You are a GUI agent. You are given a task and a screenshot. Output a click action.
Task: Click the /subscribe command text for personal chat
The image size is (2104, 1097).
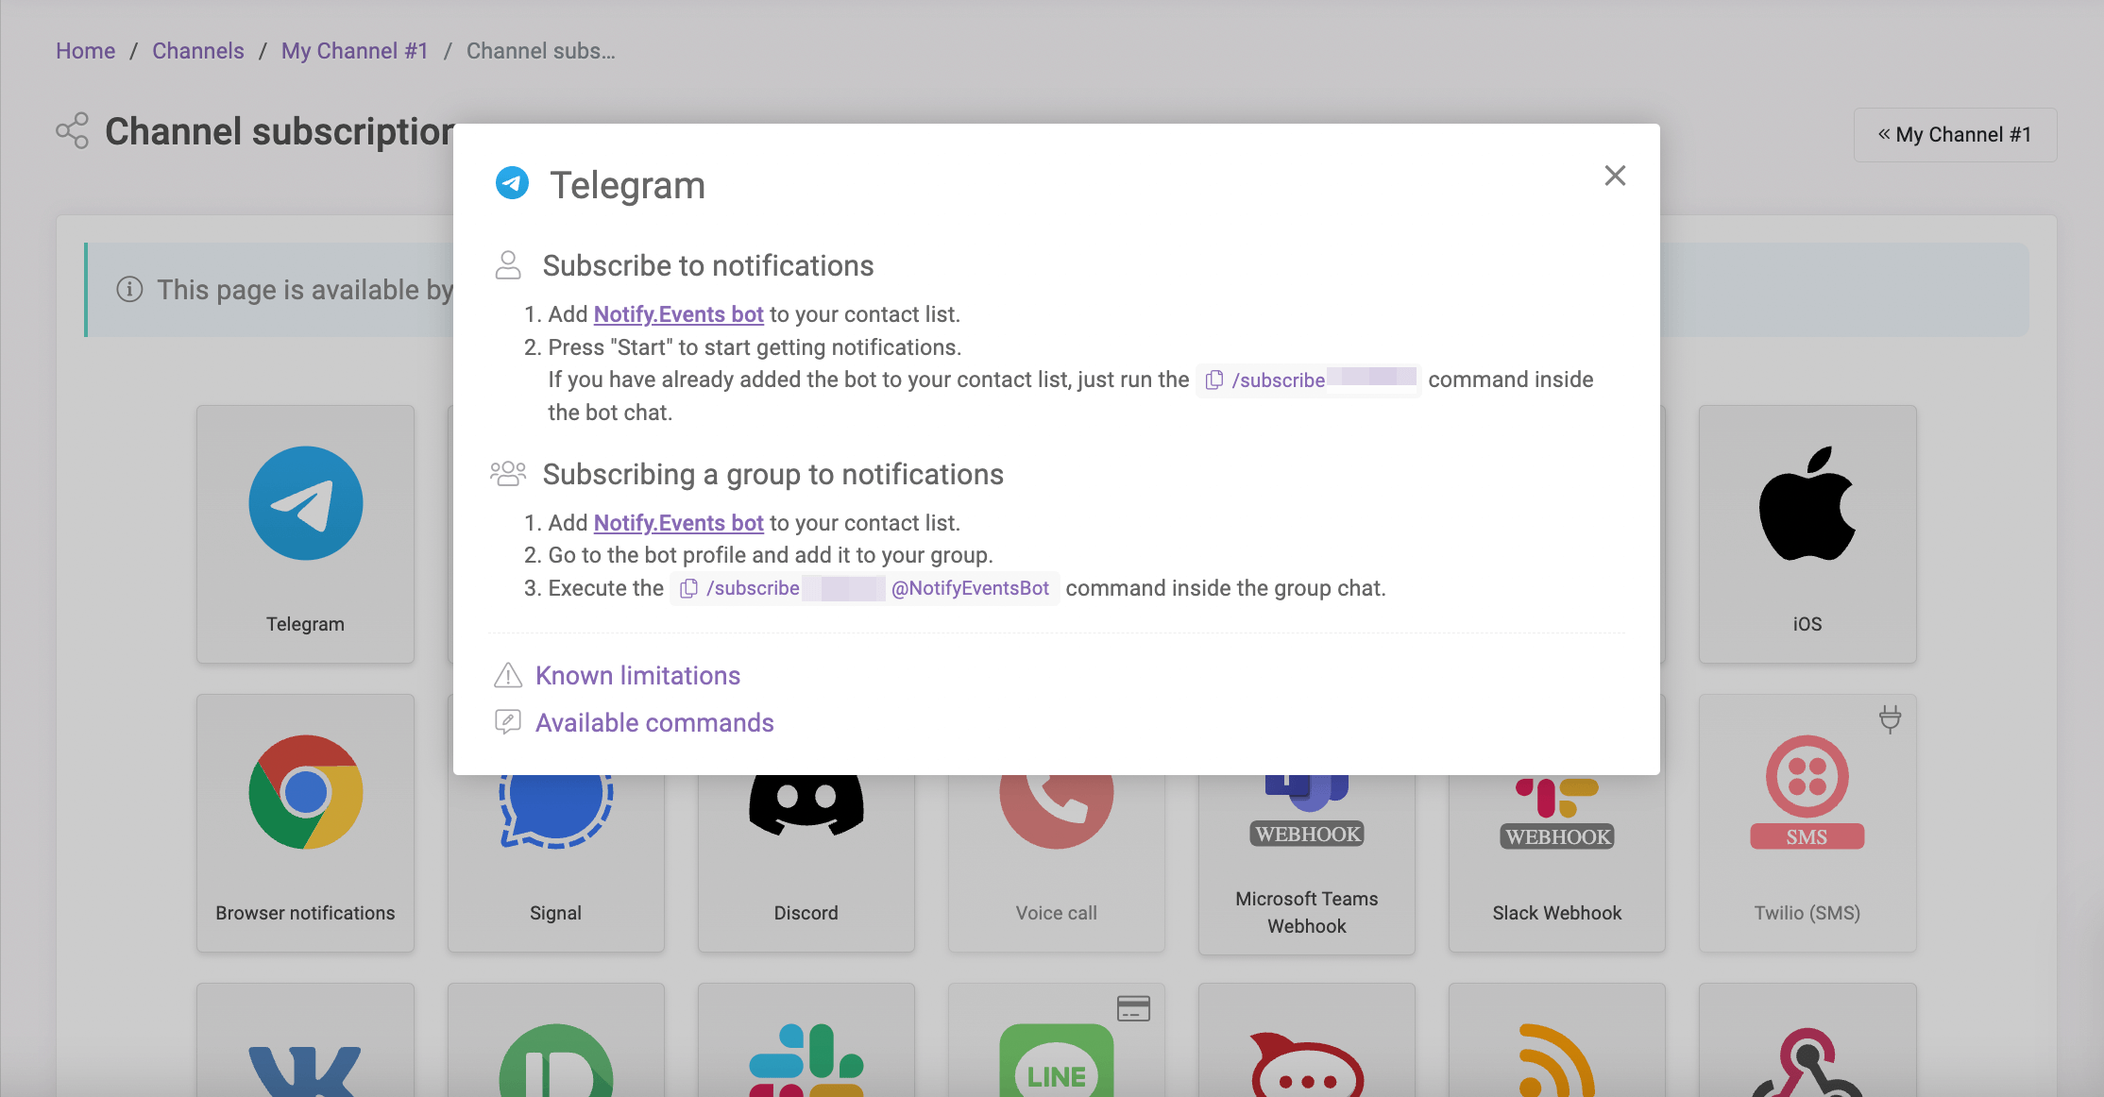click(1278, 380)
